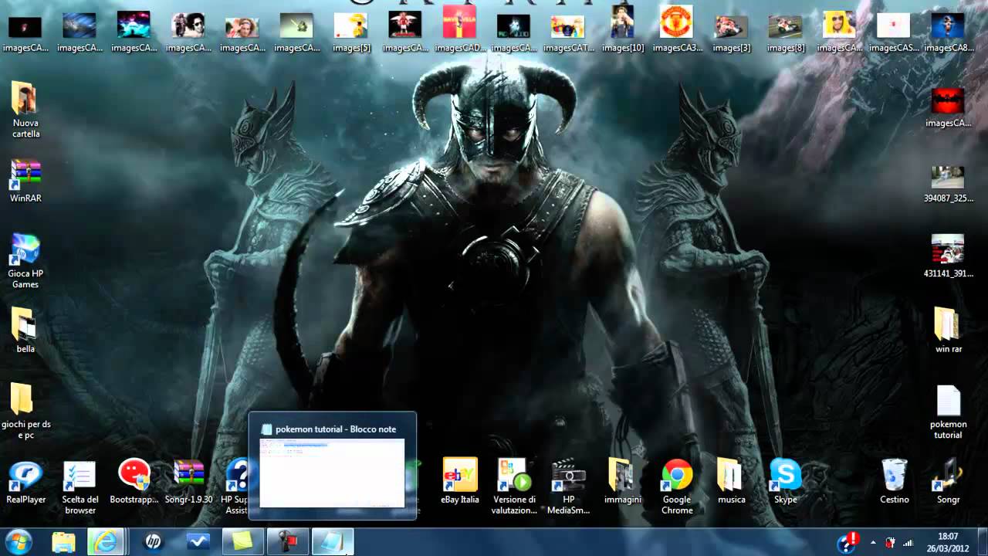Image resolution: width=988 pixels, height=556 pixels.
Task: Open the blue checkmark taskbar app
Action: (x=198, y=542)
